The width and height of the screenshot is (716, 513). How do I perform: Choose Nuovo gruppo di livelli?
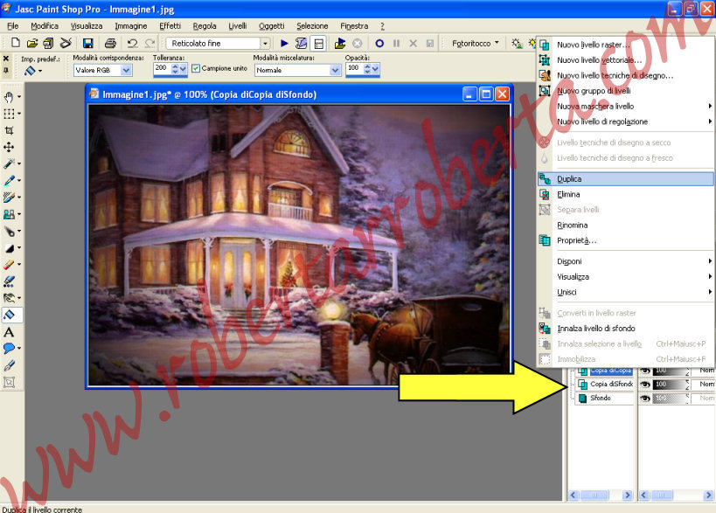point(626,91)
